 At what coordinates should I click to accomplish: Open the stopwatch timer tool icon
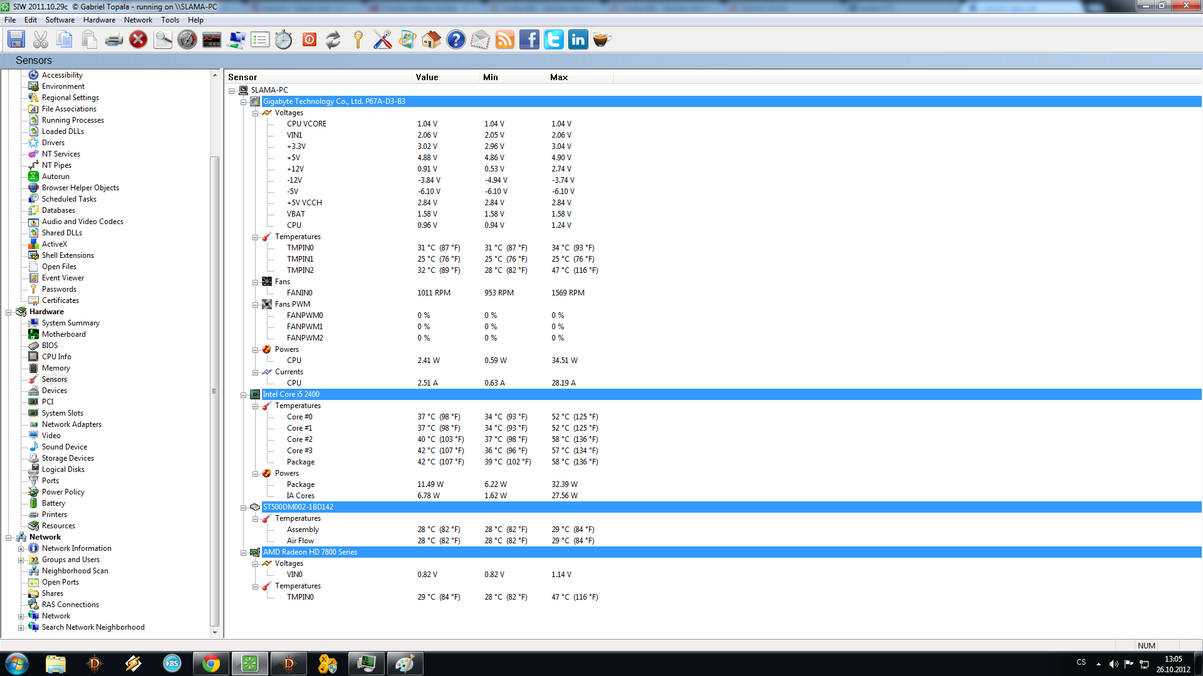point(284,39)
